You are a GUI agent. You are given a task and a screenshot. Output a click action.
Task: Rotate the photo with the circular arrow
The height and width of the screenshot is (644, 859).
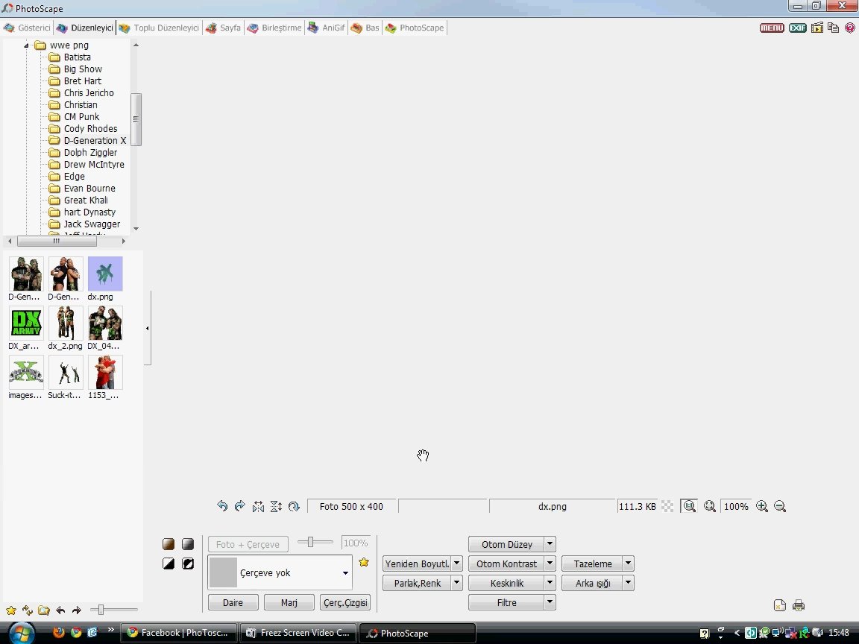pos(295,507)
